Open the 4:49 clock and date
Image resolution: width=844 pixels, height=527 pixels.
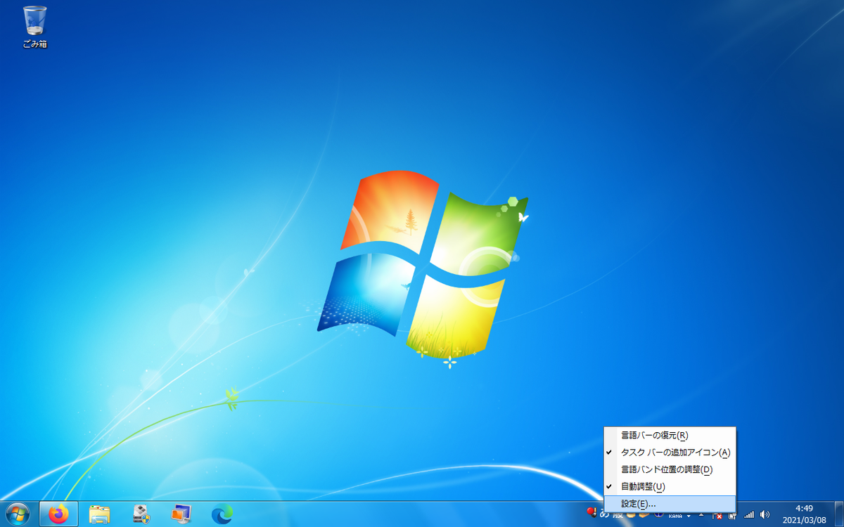tap(804, 514)
